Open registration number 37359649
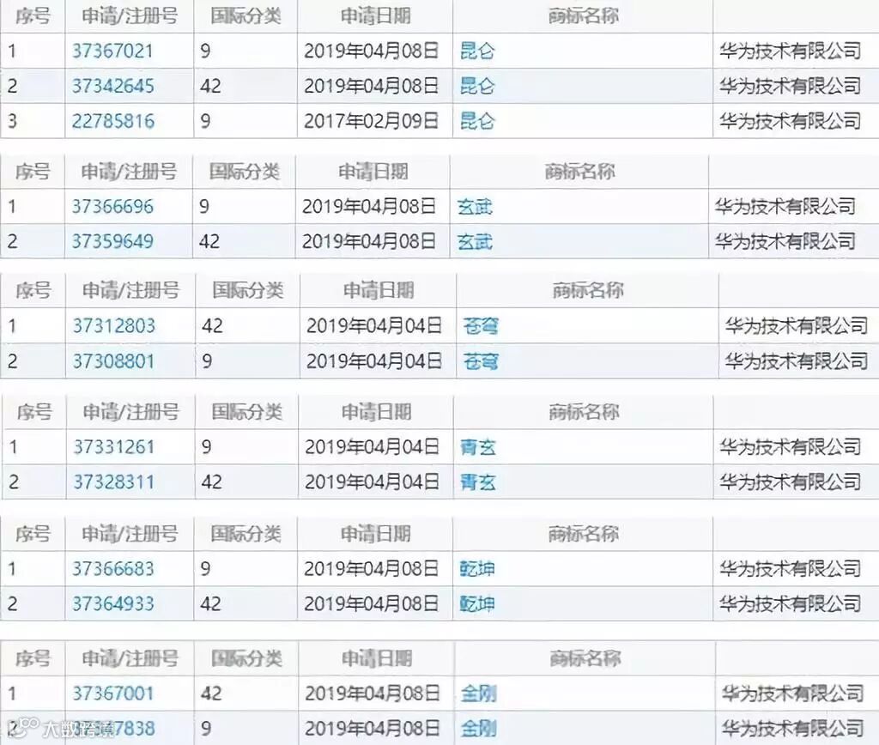This screenshot has height=745, width=879. (112, 241)
